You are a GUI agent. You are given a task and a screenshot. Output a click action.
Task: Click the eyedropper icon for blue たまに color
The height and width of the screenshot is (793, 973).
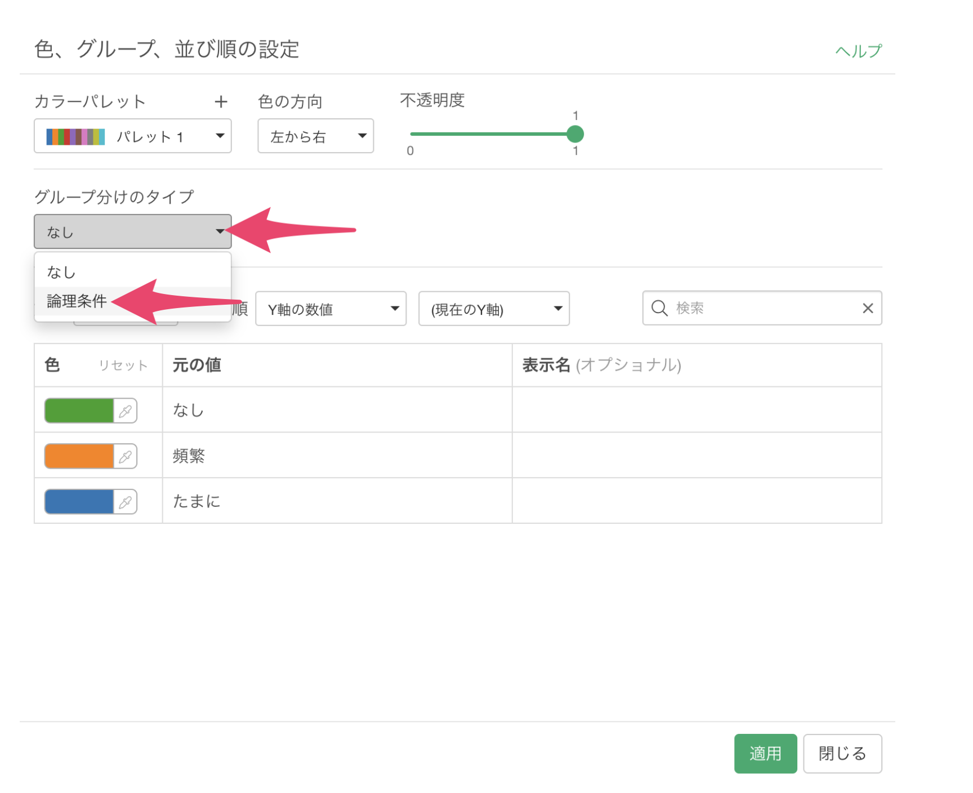[126, 502]
